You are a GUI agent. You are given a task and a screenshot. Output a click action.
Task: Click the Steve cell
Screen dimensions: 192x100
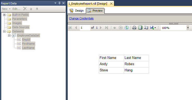(111, 70)
